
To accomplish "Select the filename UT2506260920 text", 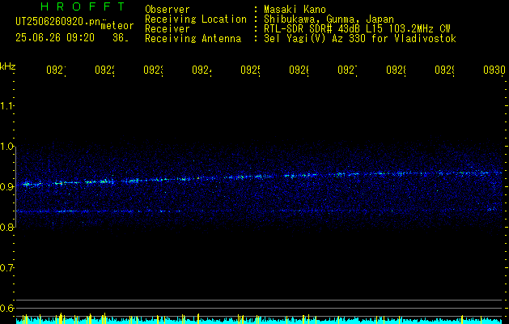I will click(58, 21).
